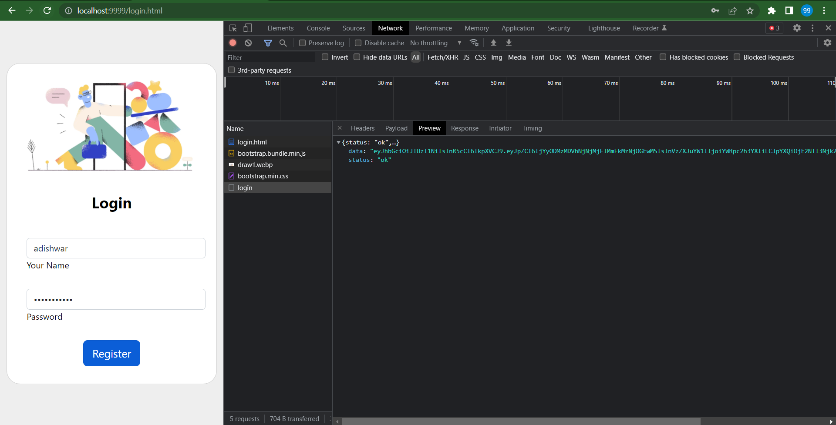Open network conditions wifi icon

474,43
